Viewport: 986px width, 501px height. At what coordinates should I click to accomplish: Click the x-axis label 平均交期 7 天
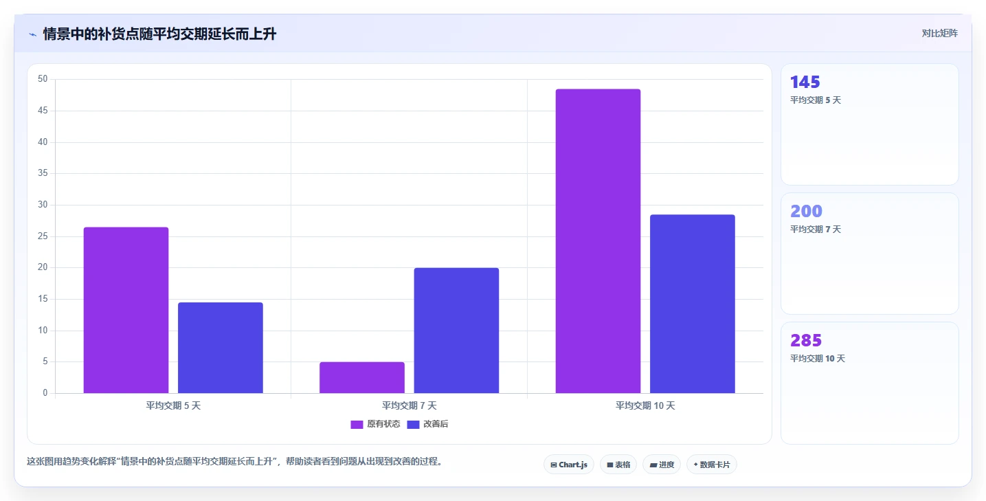point(410,405)
